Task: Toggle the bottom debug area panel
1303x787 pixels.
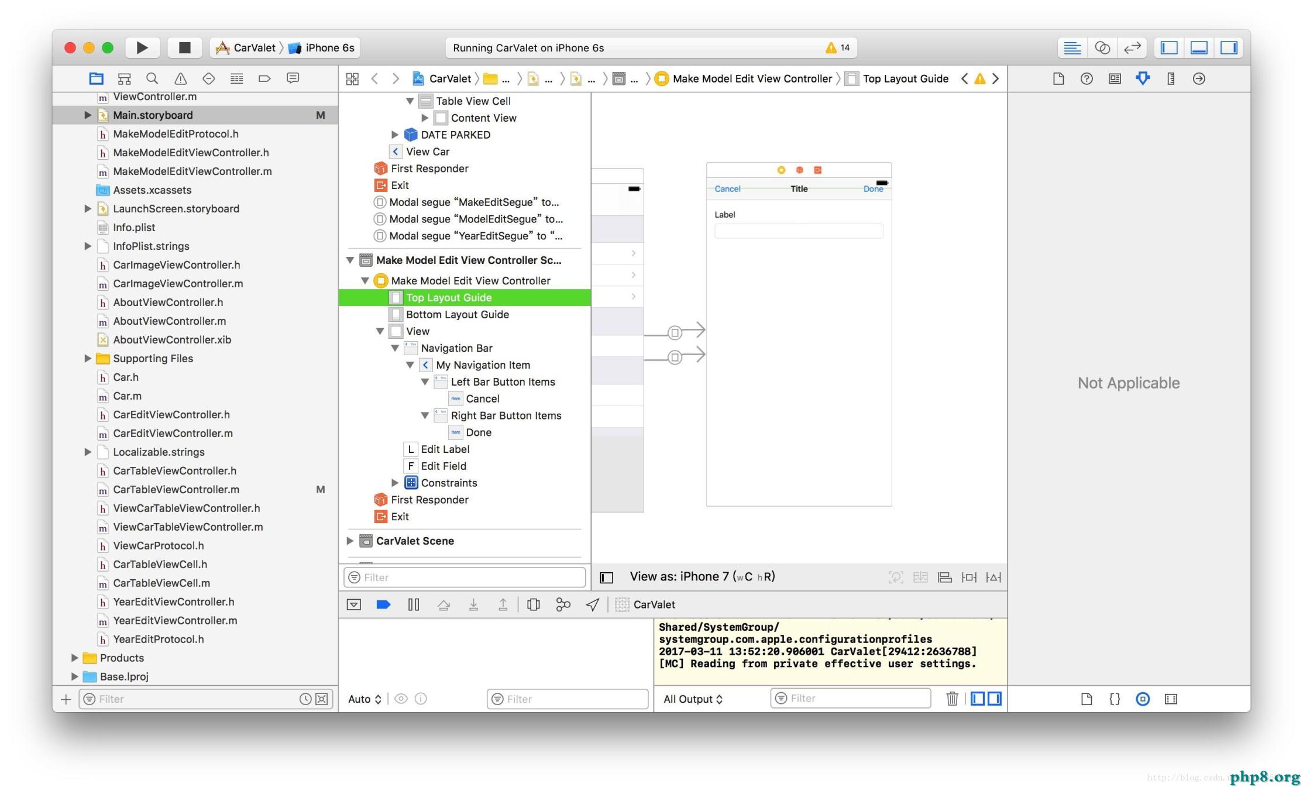Action: pyautogui.click(x=1198, y=47)
